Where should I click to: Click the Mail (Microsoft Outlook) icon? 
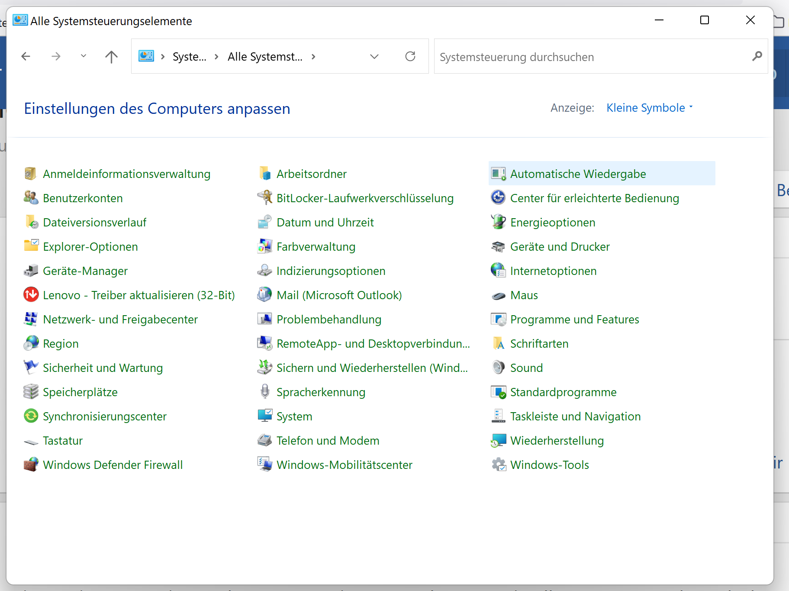point(264,295)
